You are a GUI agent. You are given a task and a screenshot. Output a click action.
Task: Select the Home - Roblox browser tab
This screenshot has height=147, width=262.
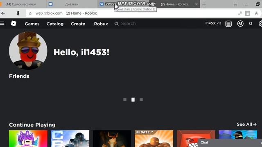174,4
